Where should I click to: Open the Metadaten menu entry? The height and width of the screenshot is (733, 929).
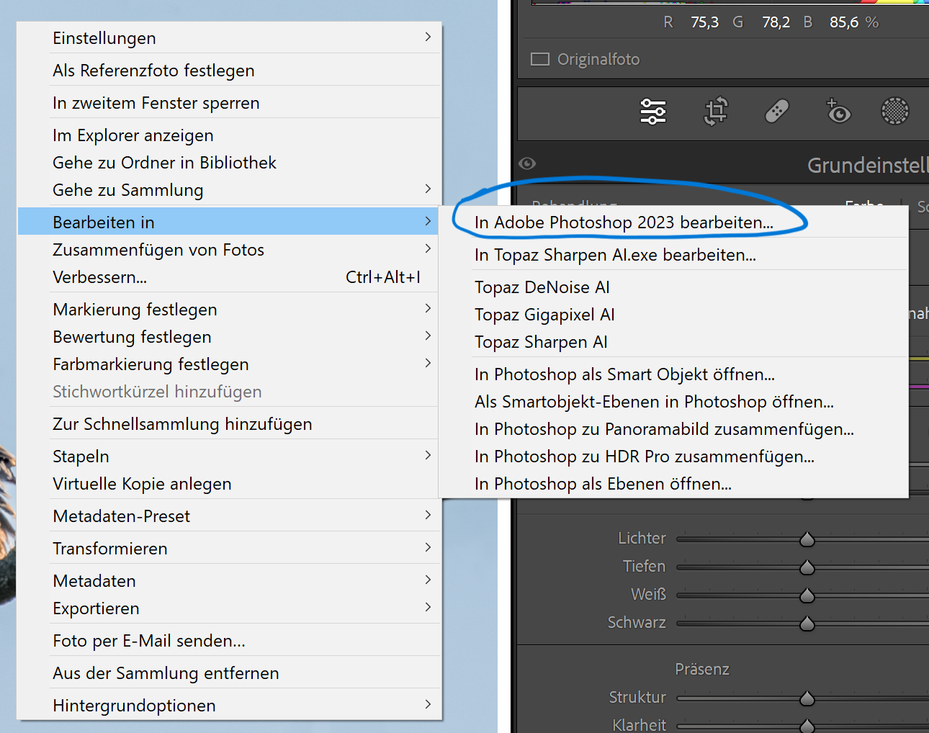(229, 581)
